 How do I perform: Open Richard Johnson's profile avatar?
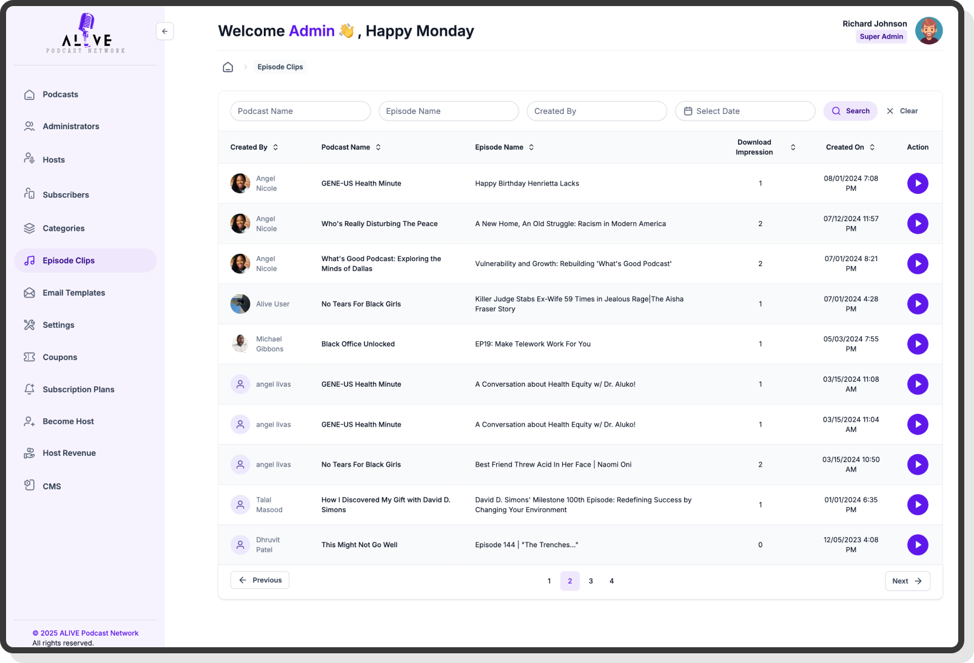(928, 31)
